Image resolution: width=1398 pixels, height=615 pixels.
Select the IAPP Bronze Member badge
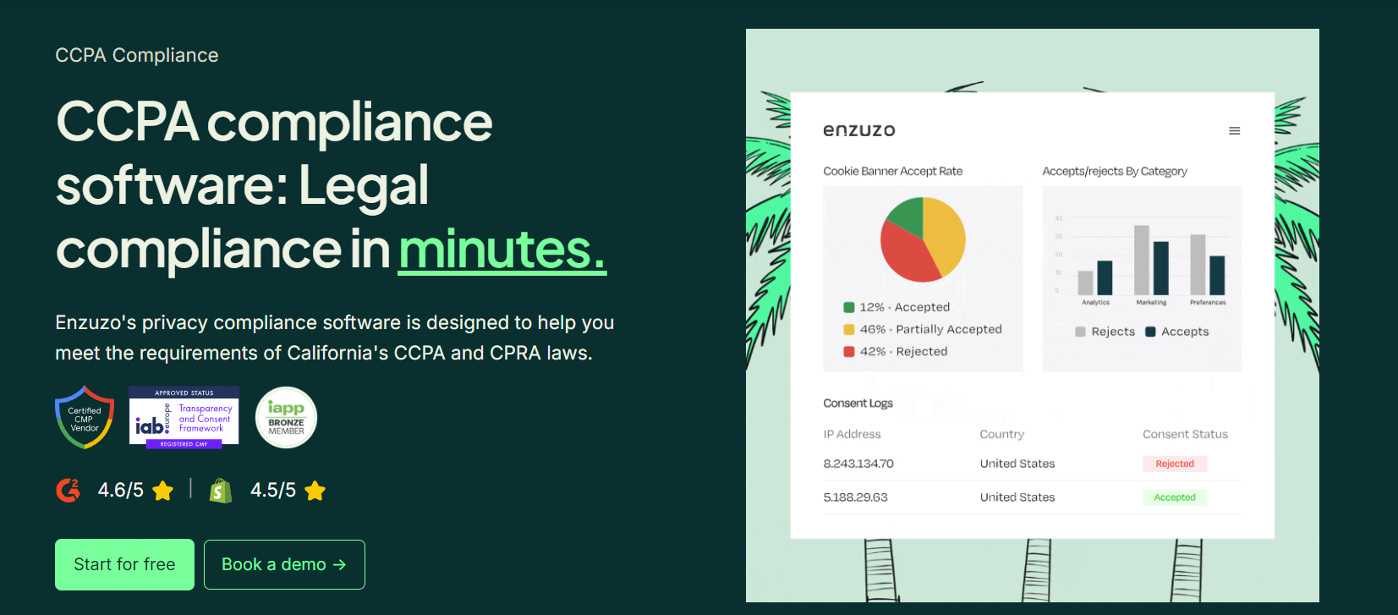(286, 417)
